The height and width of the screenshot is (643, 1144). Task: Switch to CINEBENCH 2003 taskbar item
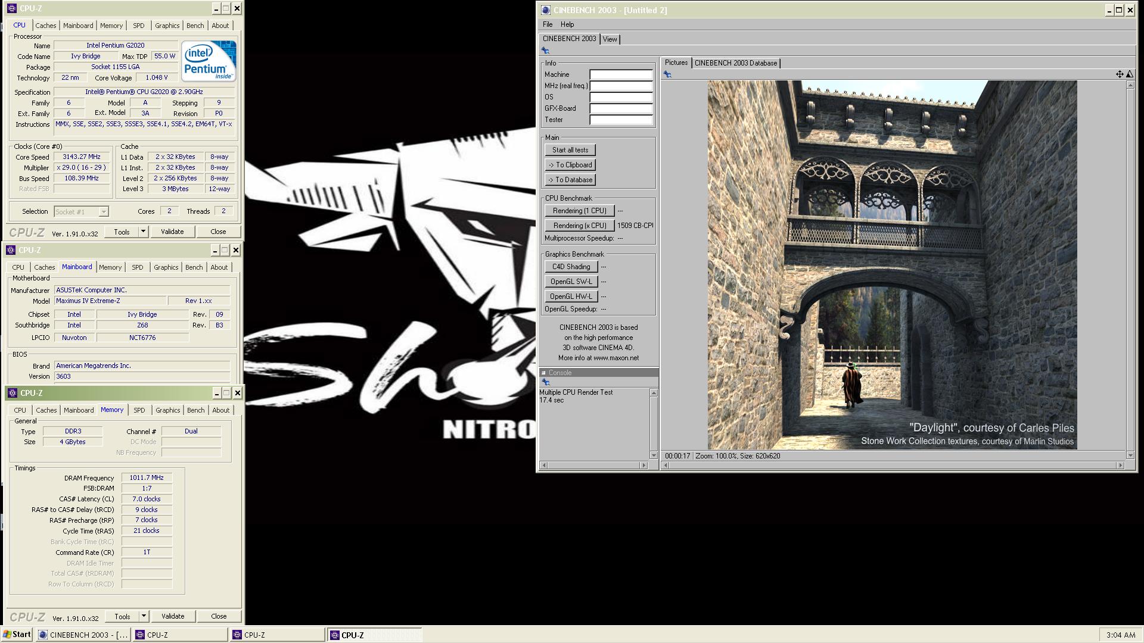pos(83,635)
